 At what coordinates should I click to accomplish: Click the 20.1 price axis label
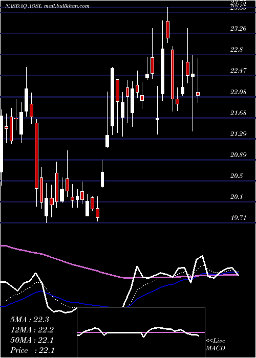tap(237, 197)
